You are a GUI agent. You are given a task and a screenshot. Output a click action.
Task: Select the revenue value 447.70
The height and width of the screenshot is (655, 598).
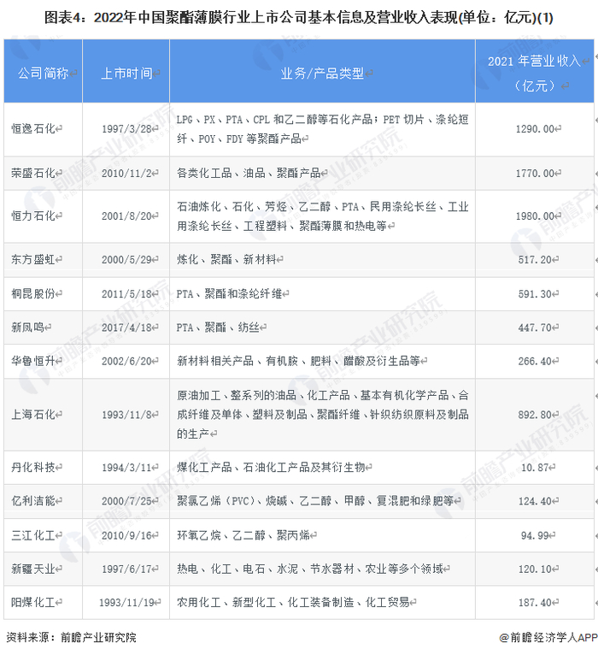535,327
